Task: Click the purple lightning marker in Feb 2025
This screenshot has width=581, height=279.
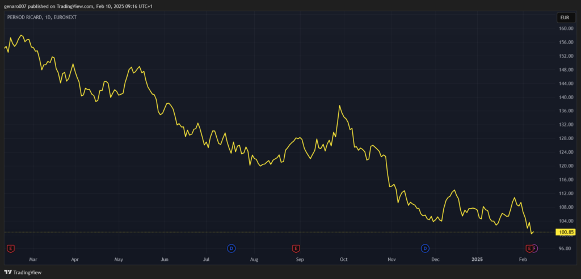Action: (x=535, y=248)
